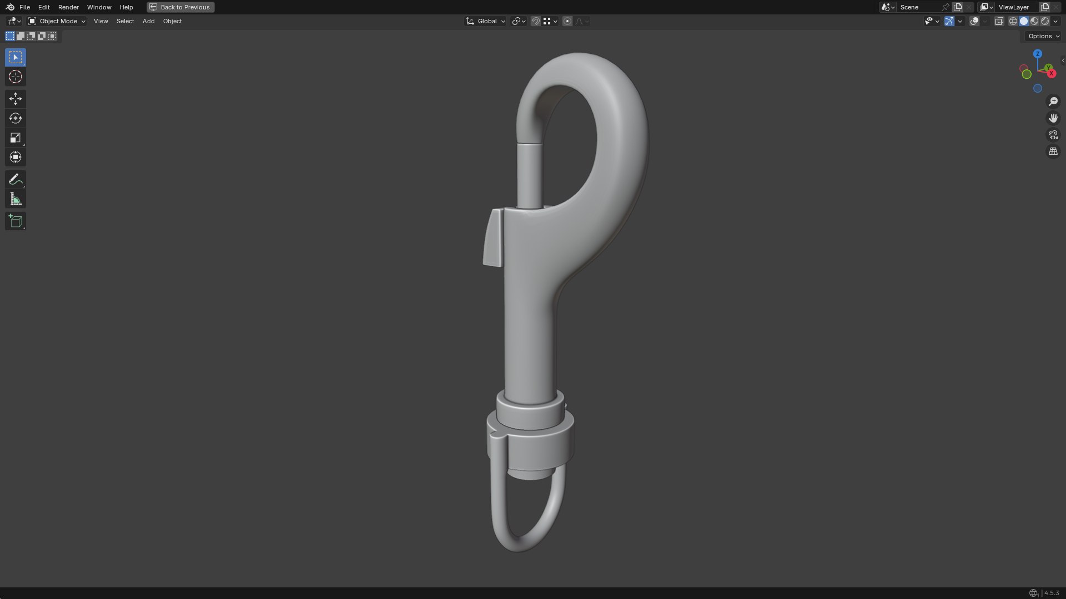This screenshot has width=1066, height=599.
Task: Toggle Proportional Editing in header
Action: pyautogui.click(x=567, y=21)
